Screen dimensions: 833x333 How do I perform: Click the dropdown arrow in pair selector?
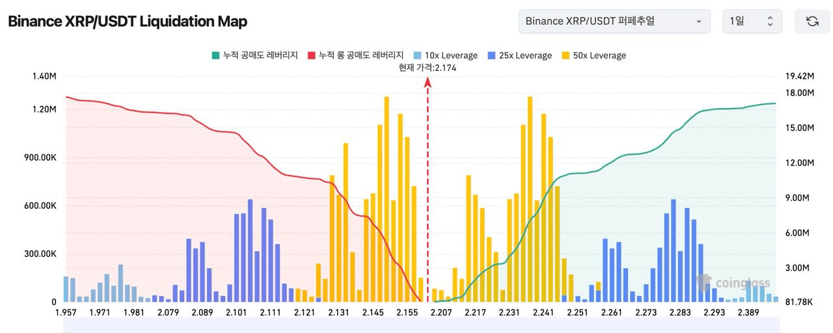tap(699, 21)
